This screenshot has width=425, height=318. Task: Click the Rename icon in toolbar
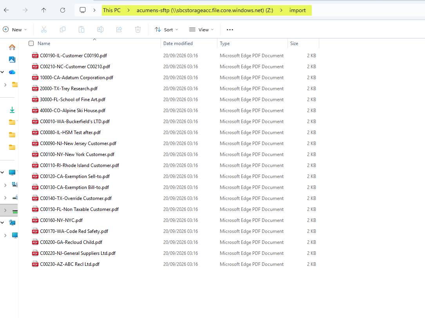[x=100, y=29]
